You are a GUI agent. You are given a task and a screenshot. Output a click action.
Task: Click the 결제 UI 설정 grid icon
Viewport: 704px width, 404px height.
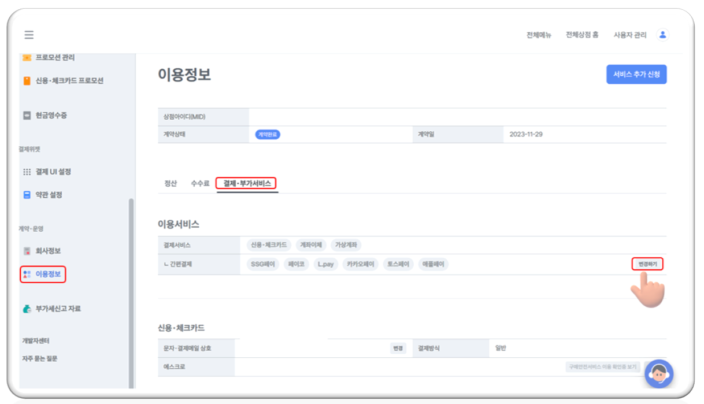pos(27,172)
